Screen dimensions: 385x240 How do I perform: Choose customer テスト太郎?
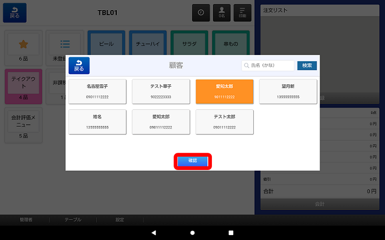(x=224, y=122)
